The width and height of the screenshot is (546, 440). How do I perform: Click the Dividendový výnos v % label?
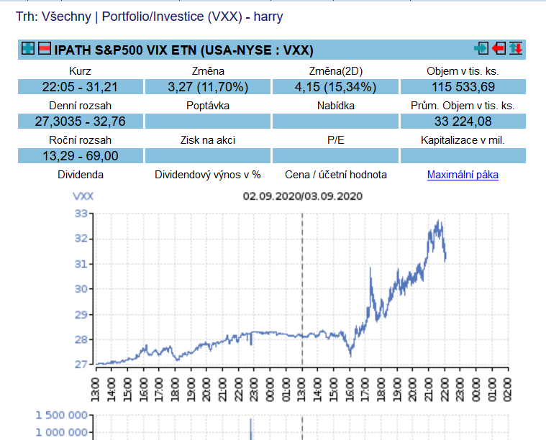point(208,175)
